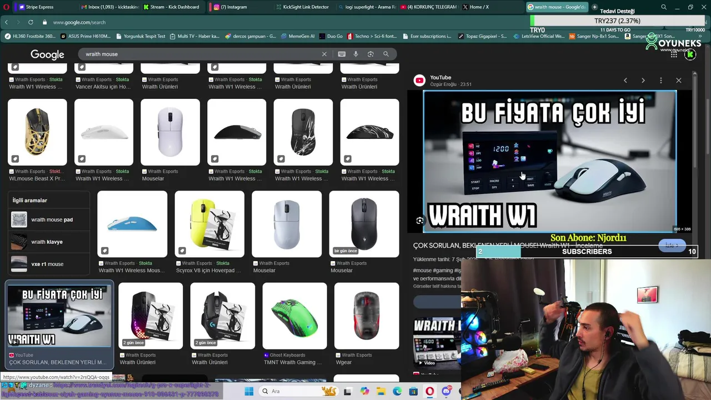Screen dimensions: 711x400
Task: Open the large Wraith W1 preview image
Action: point(550,161)
